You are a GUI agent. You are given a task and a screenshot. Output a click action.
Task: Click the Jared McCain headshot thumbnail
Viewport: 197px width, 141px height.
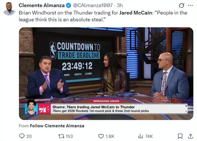click(31, 107)
